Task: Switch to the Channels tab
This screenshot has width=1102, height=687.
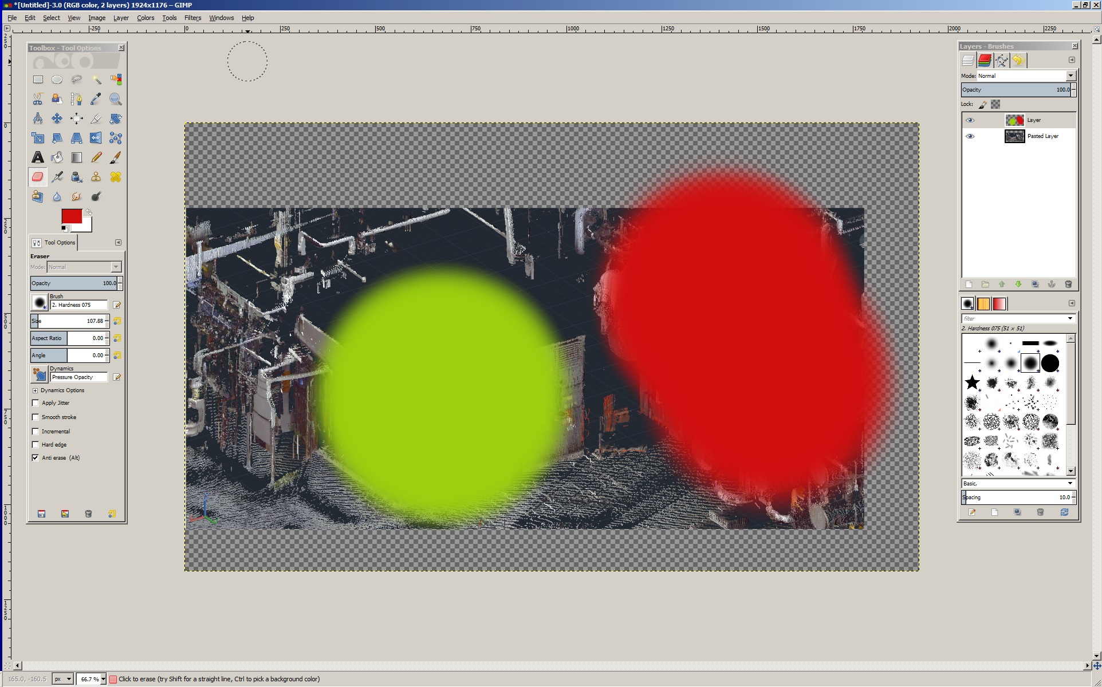Action: pyautogui.click(x=985, y=60)
